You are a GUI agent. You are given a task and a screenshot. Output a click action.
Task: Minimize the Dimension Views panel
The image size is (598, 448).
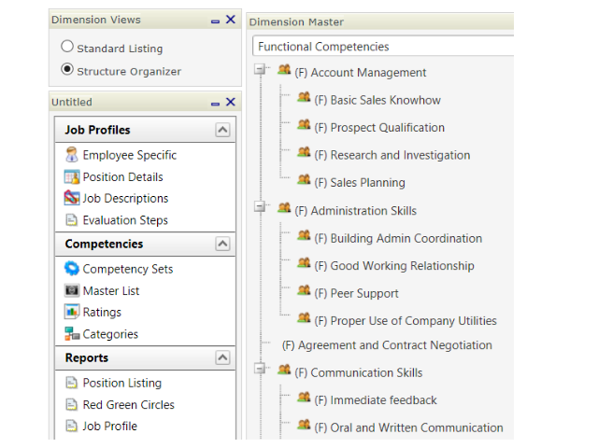click(x=216, y=21)
